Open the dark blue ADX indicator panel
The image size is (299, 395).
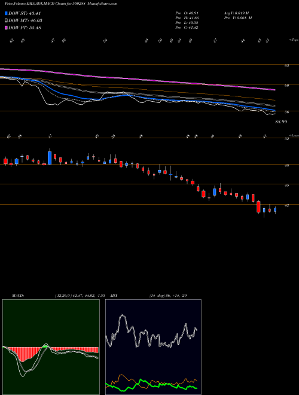point(153,347)
